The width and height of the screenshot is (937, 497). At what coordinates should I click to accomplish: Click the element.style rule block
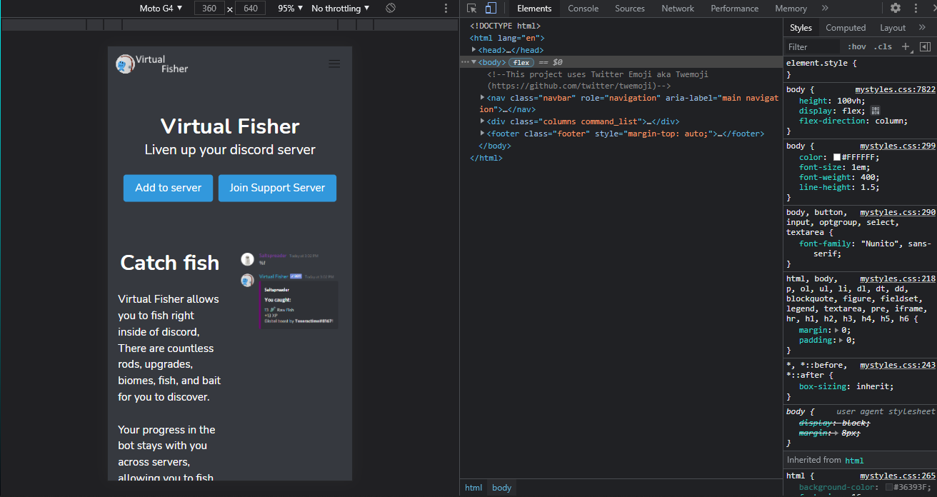point(860,69)
